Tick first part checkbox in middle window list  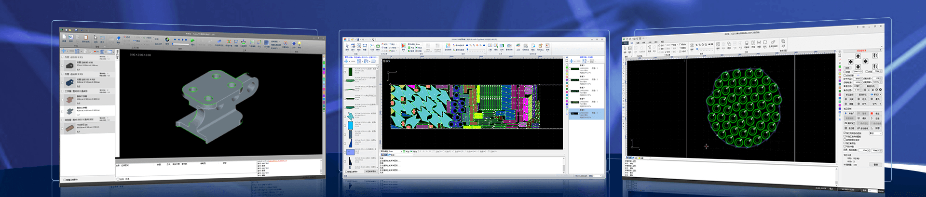point(344,72)
